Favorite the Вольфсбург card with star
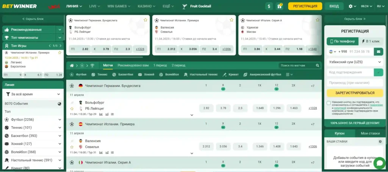The image size is (388, 172). [x=145, y=20]
